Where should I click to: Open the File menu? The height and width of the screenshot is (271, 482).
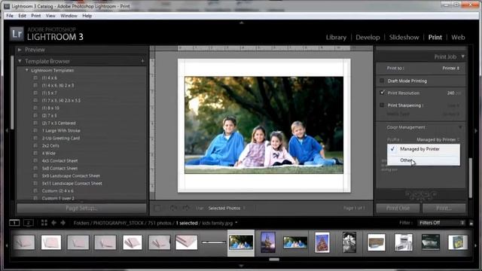click(x=10, y=16)
